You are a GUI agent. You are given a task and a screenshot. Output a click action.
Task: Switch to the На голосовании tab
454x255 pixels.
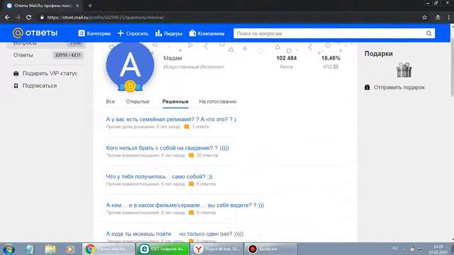point(218,101)
